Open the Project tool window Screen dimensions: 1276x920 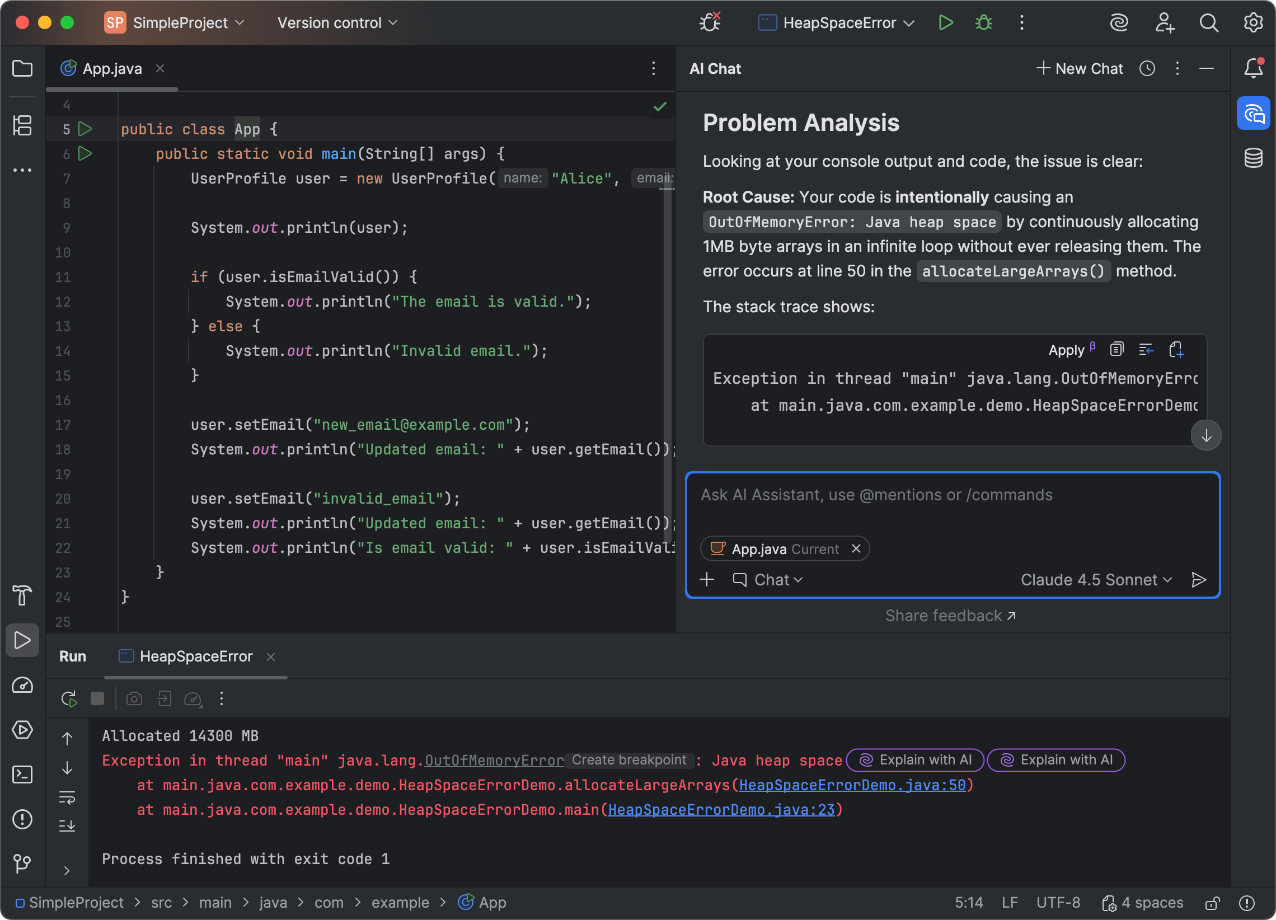coord(22,68)
